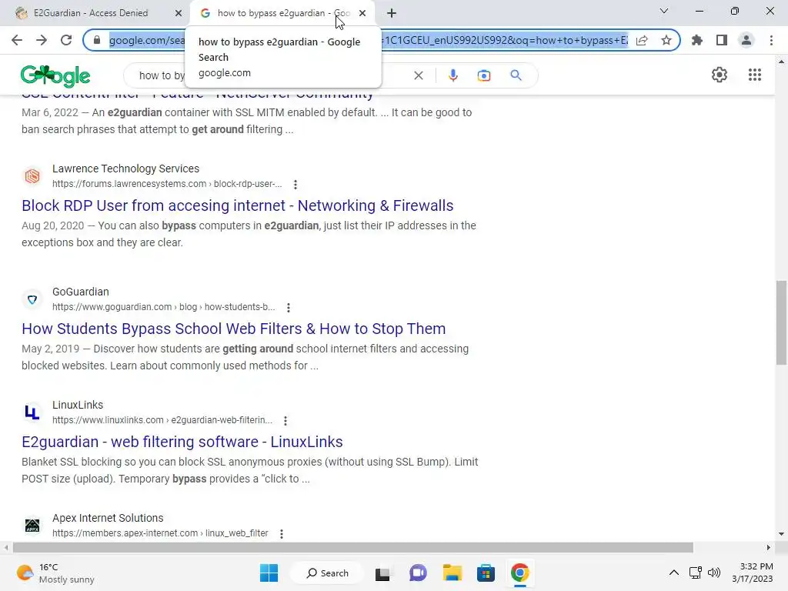Click horizontal scrollbar right arrow
Image resolution: width=788 pixels, height=591 pixels.
pyautogui.click(x=769, y=547)
